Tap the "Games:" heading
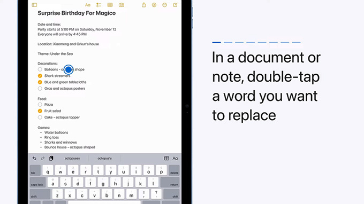This screenshot has height=204, width=364. point(44,128)
